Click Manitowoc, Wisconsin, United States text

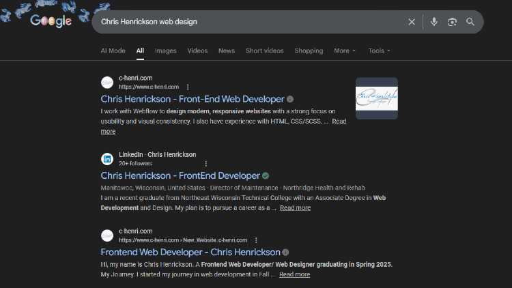coord(153,188)
